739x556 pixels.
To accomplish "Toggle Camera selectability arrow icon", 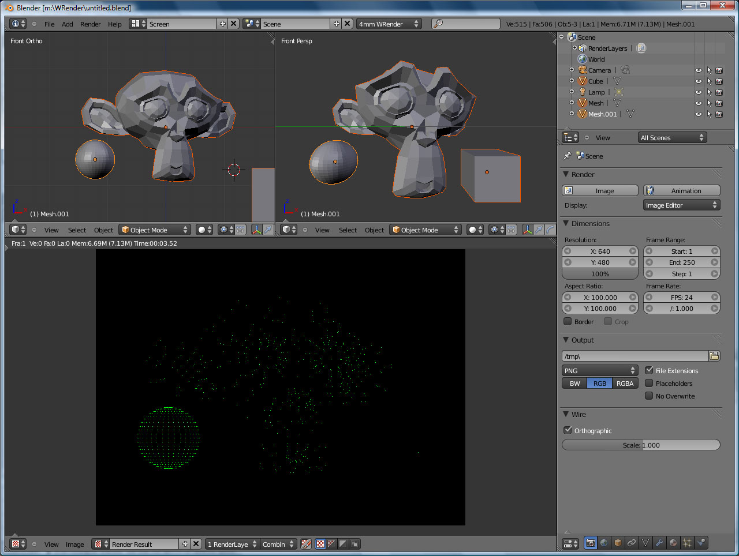I will [709, 70].
